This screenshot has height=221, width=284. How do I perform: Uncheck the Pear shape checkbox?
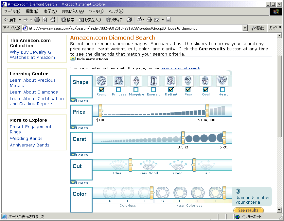coord(188,90)
